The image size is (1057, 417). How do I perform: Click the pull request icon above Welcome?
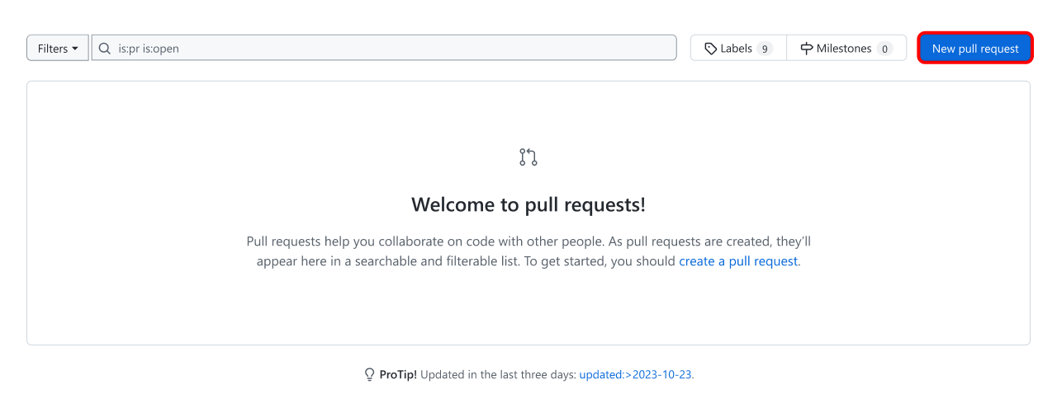coord(528,157)
